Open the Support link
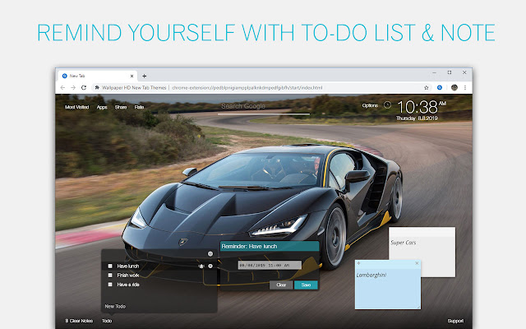Viewport: 526px width, 329px height. 455,321
